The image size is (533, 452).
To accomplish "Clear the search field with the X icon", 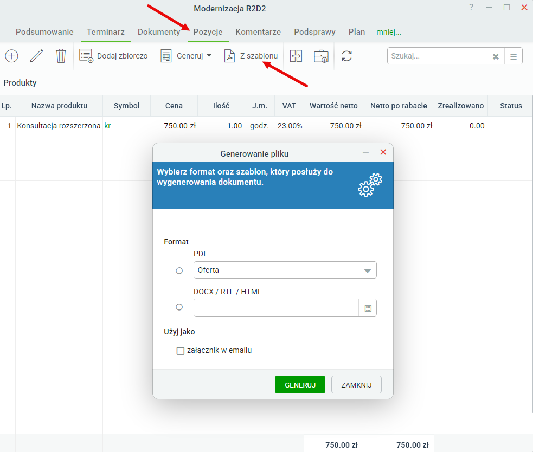I will click(x=496, y=56).
